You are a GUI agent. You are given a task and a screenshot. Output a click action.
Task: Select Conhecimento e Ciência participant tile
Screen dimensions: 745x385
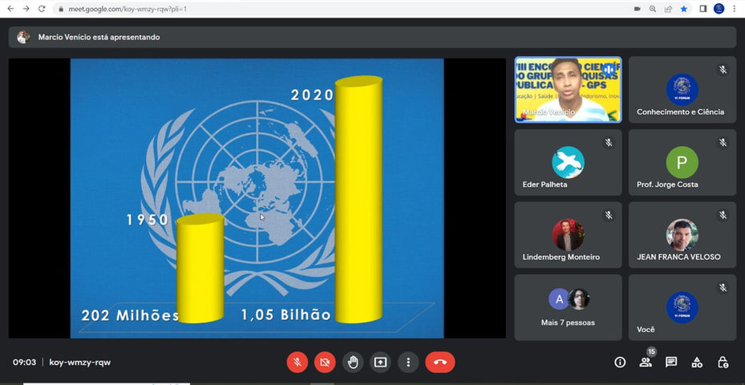pyautogui.click(x=682, y=90)
